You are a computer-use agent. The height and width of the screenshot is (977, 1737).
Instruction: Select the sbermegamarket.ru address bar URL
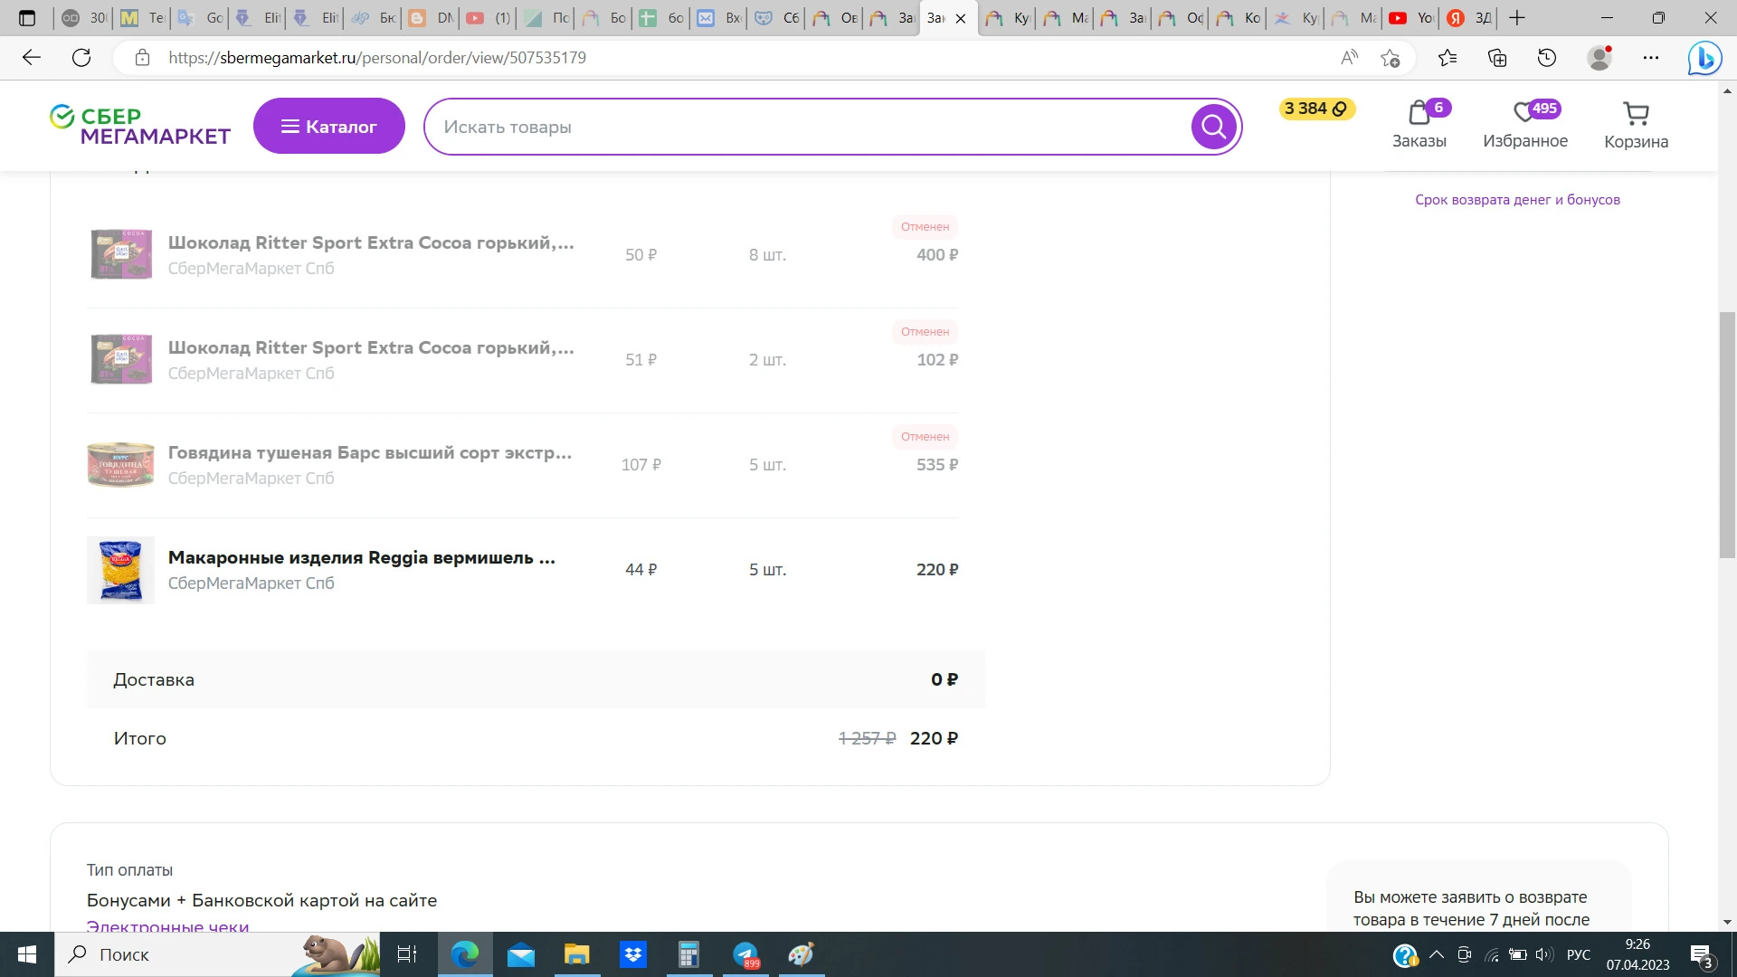point(377,58)
